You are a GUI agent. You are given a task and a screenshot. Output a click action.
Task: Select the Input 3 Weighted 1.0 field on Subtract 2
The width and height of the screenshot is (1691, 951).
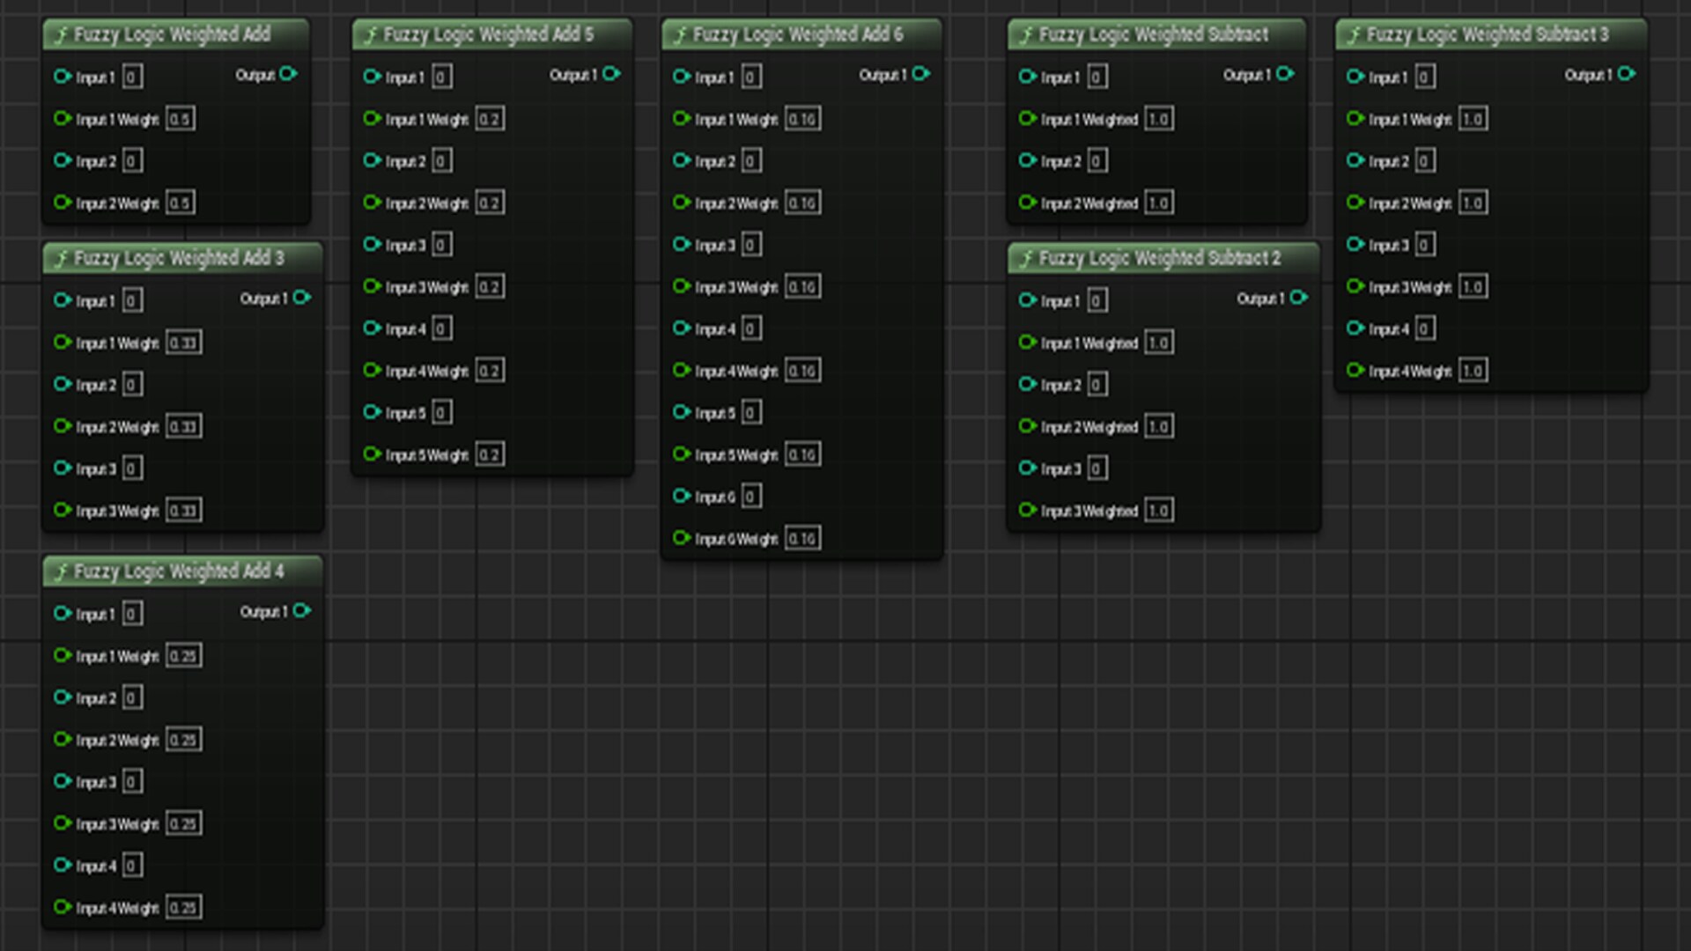pos(1159,510)
